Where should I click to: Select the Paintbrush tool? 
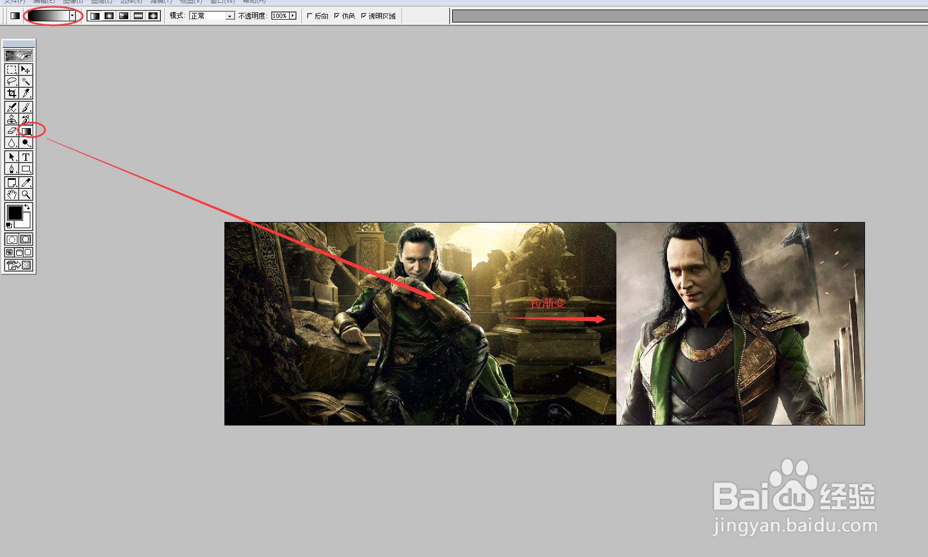coord(26,107)
